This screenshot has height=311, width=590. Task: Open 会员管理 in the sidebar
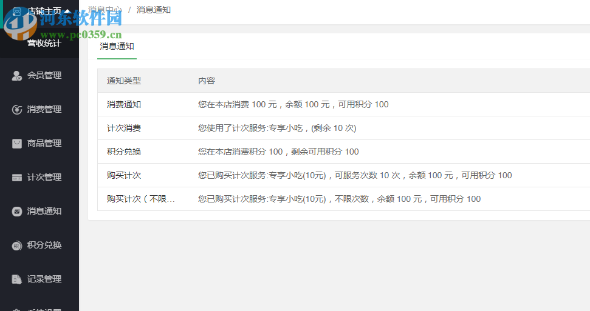(44, 76)
